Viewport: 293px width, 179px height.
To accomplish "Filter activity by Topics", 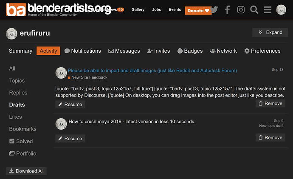I will [x=17, y=81].
